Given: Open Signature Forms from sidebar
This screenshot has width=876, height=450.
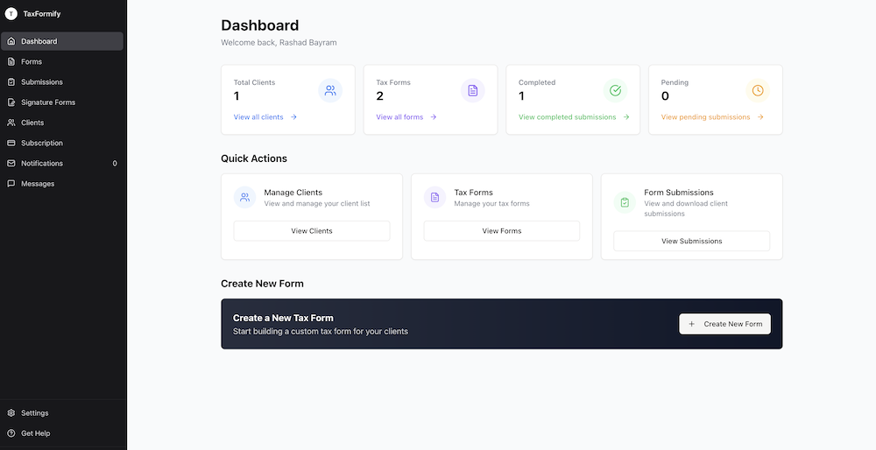Looking at the screenshot, I should 48,102.
